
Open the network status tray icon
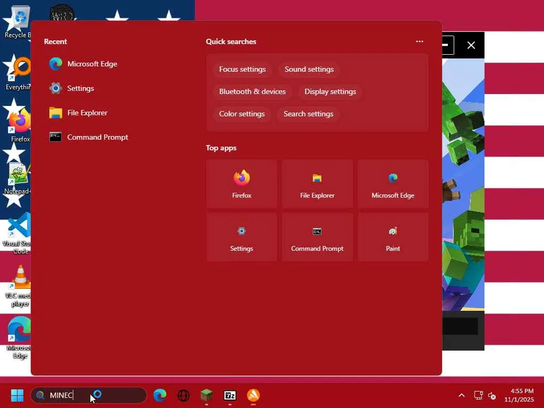(x=479, y=395)
